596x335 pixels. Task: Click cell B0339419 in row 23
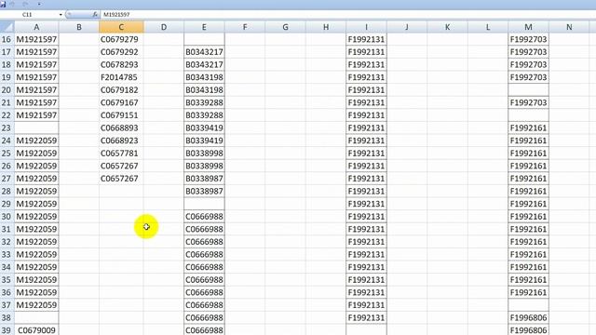204,128
